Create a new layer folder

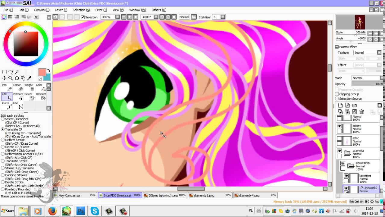click(355, 105)
